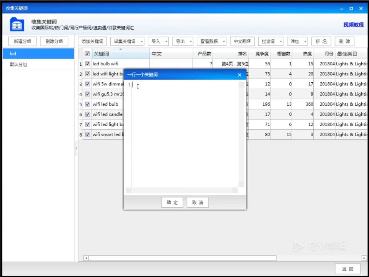The image size is (369, 277).
Task: Open the 视频教程 link
Action: (354, 25)
